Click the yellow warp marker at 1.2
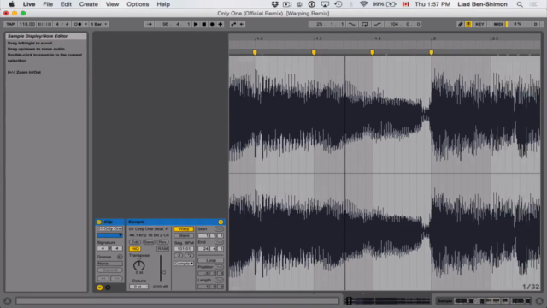547x308 pixels. [x=255, y=52]
